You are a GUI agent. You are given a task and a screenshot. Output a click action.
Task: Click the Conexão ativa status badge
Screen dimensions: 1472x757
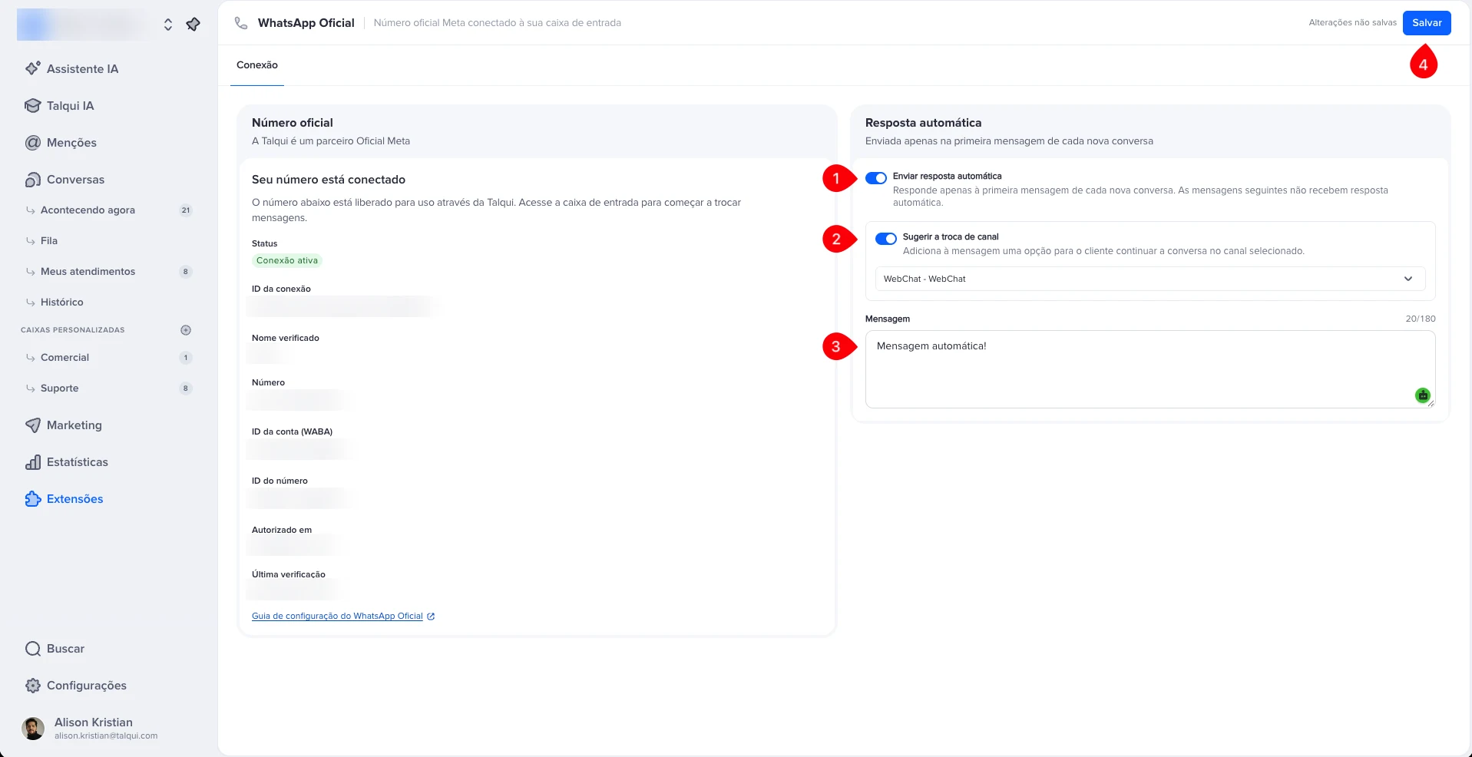[287, 260]
